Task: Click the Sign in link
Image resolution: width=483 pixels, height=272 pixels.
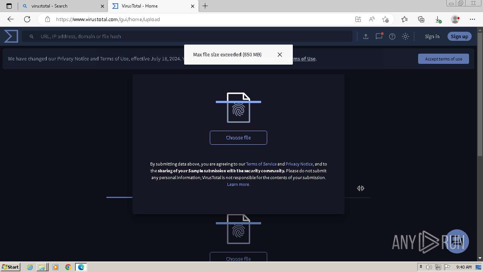Action: pos(432,36)
